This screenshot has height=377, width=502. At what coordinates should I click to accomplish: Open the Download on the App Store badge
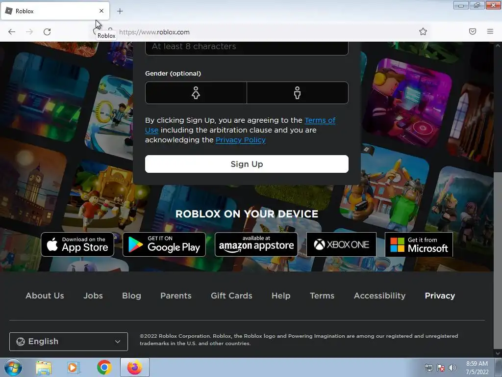[77, 244]
